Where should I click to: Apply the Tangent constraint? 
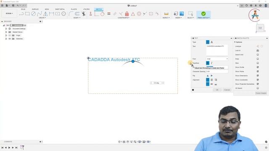[103, 14]
